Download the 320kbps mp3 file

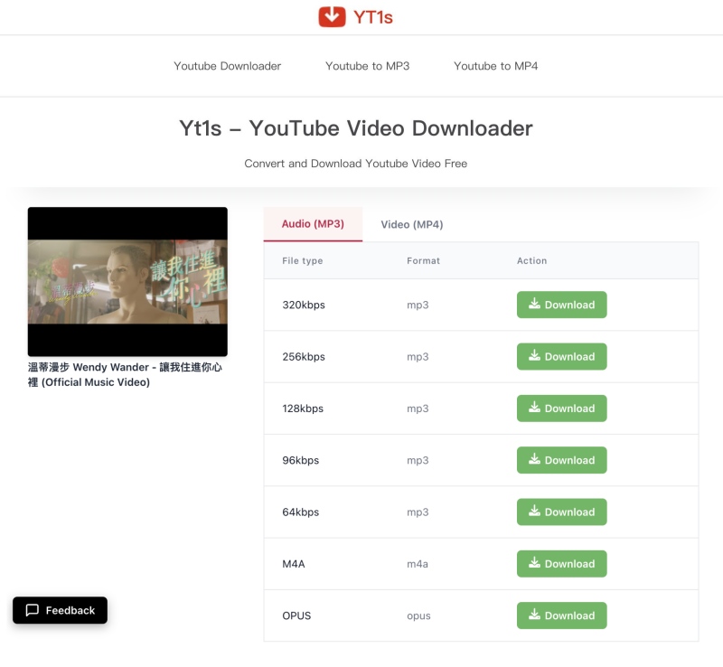click(561, 305)
